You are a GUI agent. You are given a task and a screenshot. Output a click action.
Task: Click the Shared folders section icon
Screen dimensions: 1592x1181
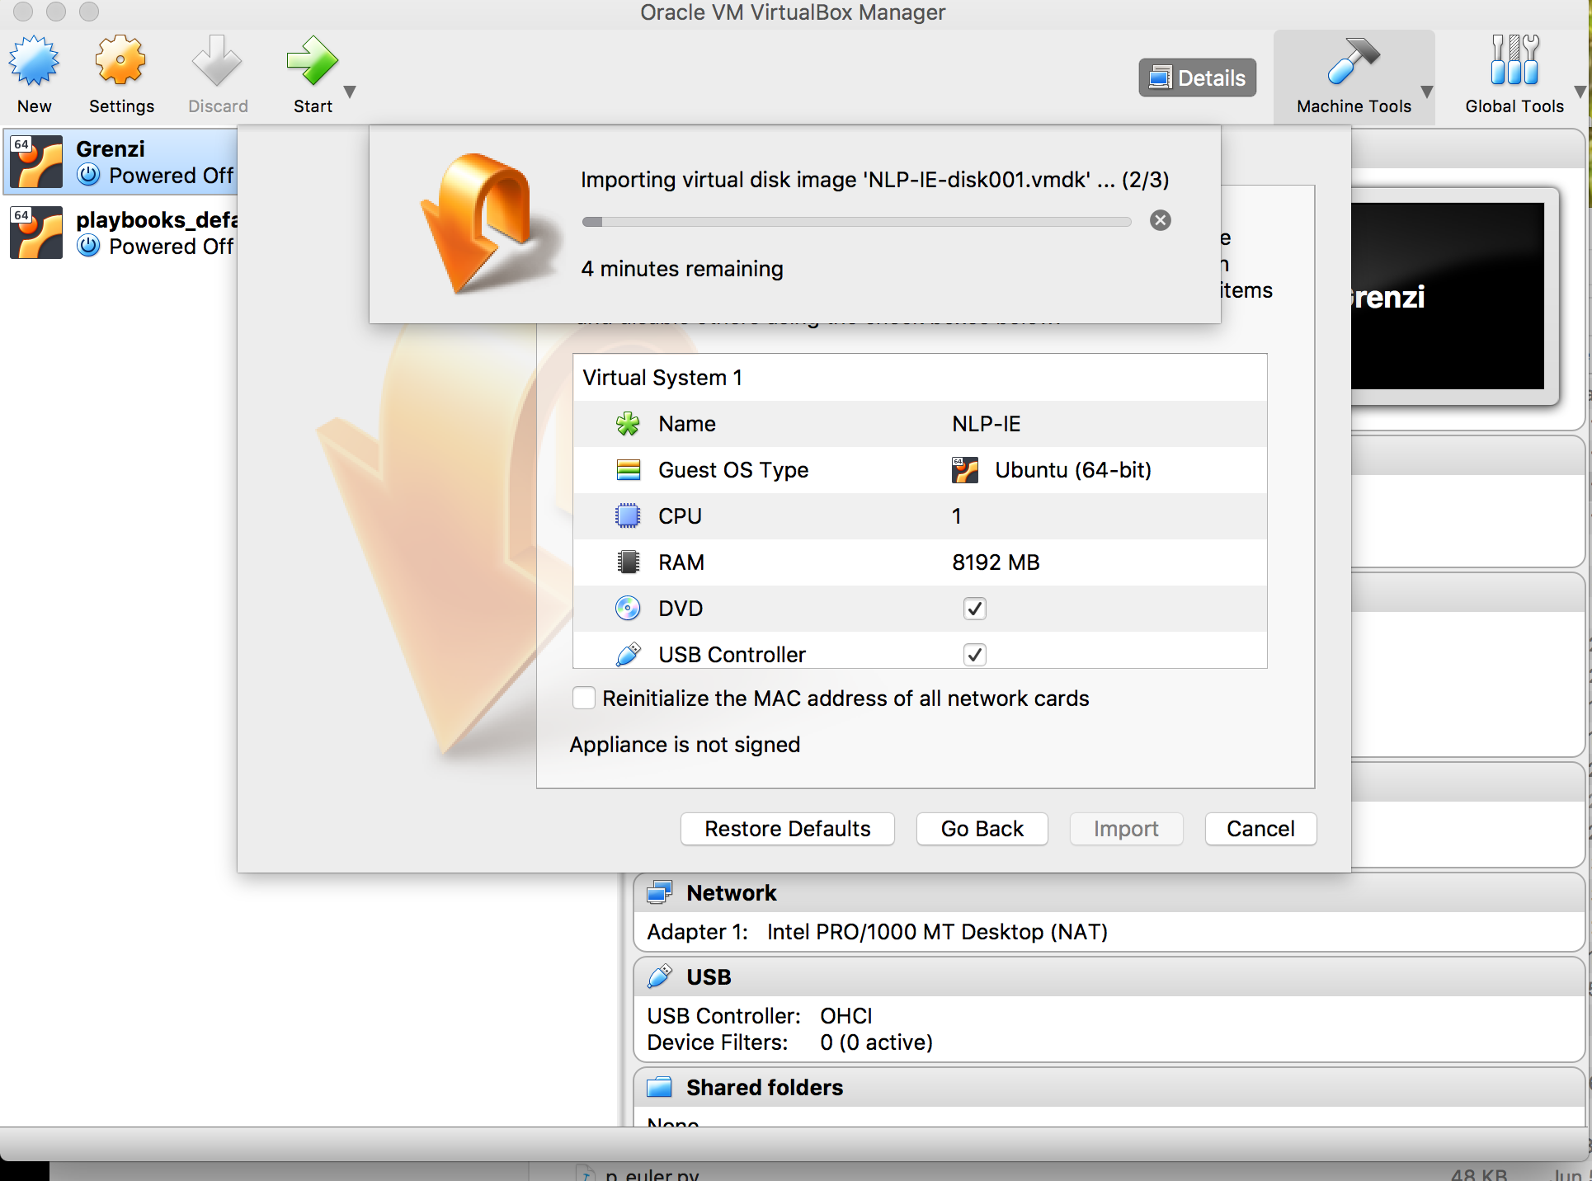659,1087
